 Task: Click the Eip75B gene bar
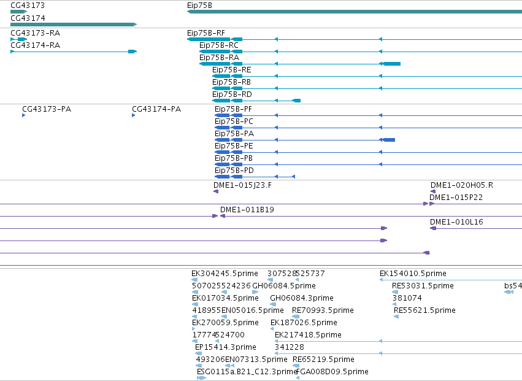point(354,12)
